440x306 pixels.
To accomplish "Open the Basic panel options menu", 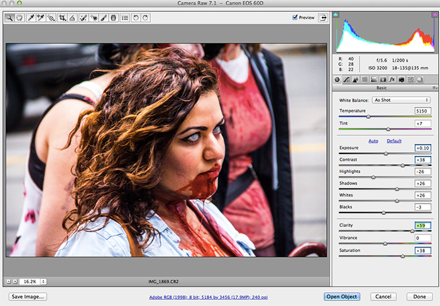I will [x=433, y=88].
